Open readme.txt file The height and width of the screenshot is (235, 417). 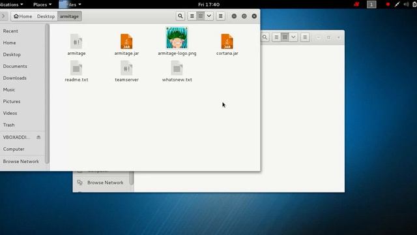click(76, 71)
